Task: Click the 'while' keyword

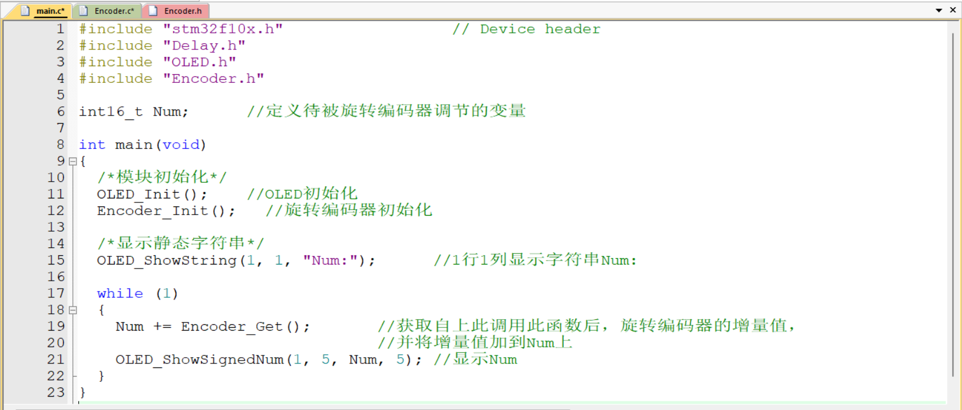Action: tap(120, 293)
